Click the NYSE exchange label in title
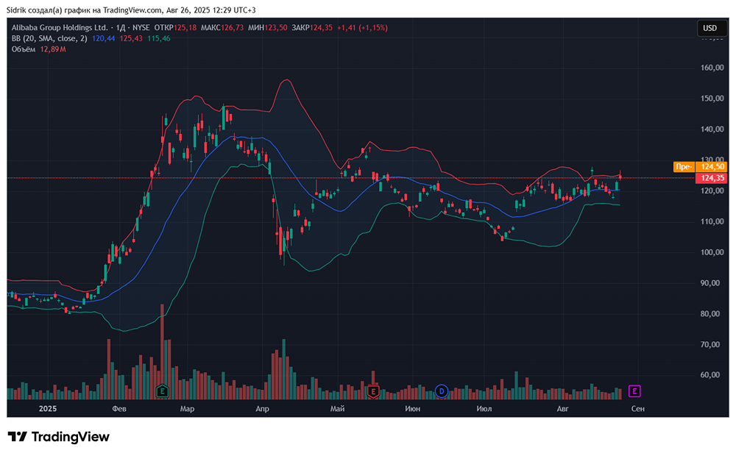The height and width of the screenshot is (456, 736). pos(141,28)
